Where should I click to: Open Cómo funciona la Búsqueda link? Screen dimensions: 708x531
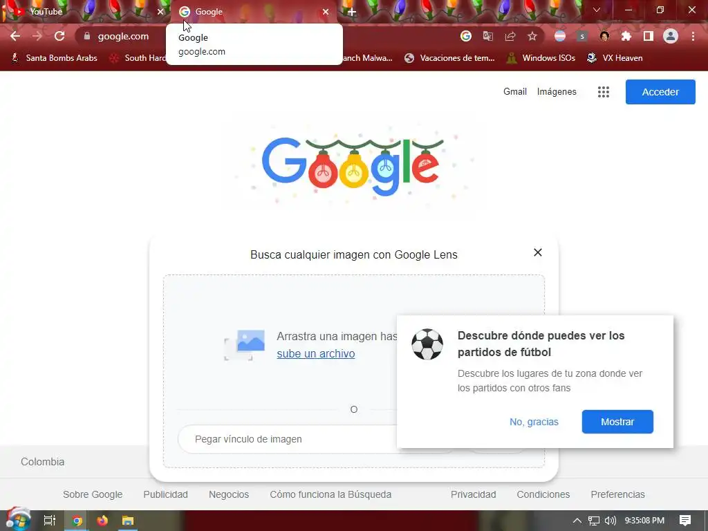click(330, 494)
